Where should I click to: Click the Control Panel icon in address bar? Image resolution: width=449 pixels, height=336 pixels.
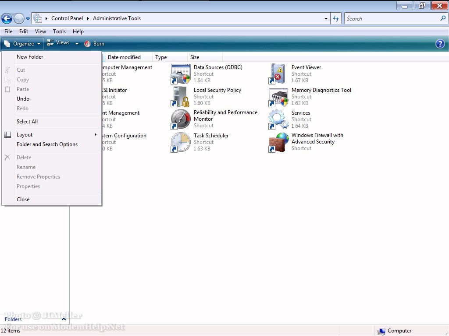38,18
